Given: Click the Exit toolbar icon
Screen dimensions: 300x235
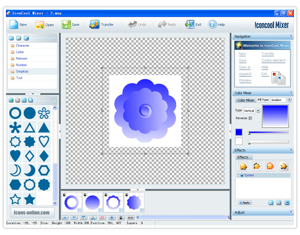Looking at the screenshot, I should (x=190, y=25).
